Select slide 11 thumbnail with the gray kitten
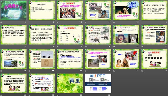Viewport: 168px width, 96px height. (x=126, y=35)
